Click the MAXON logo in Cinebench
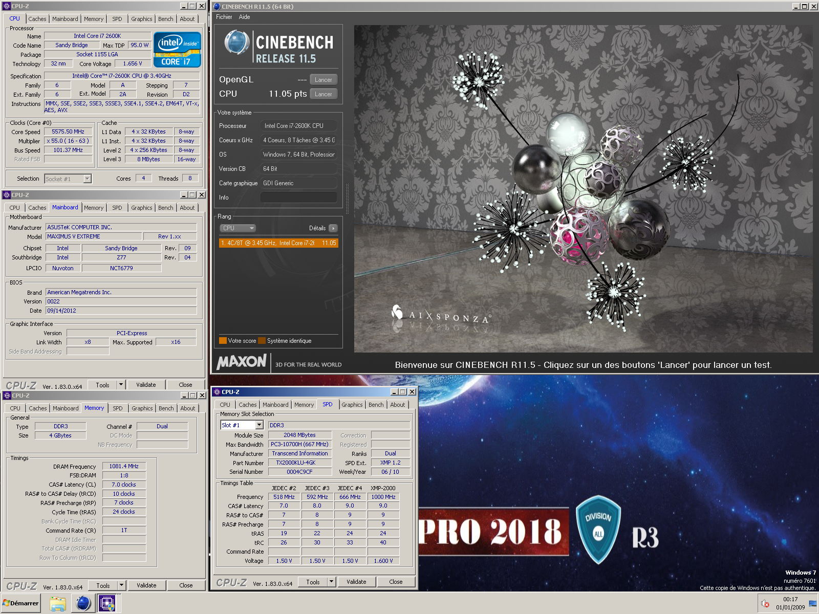819x614 pixels. [242, 362]
